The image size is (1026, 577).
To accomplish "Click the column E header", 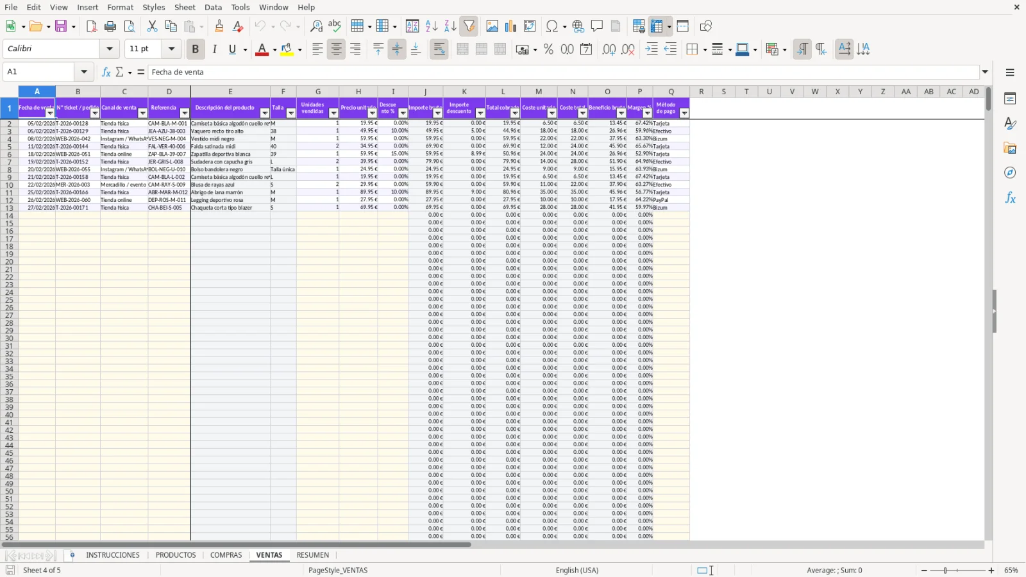I will (231, 92).
